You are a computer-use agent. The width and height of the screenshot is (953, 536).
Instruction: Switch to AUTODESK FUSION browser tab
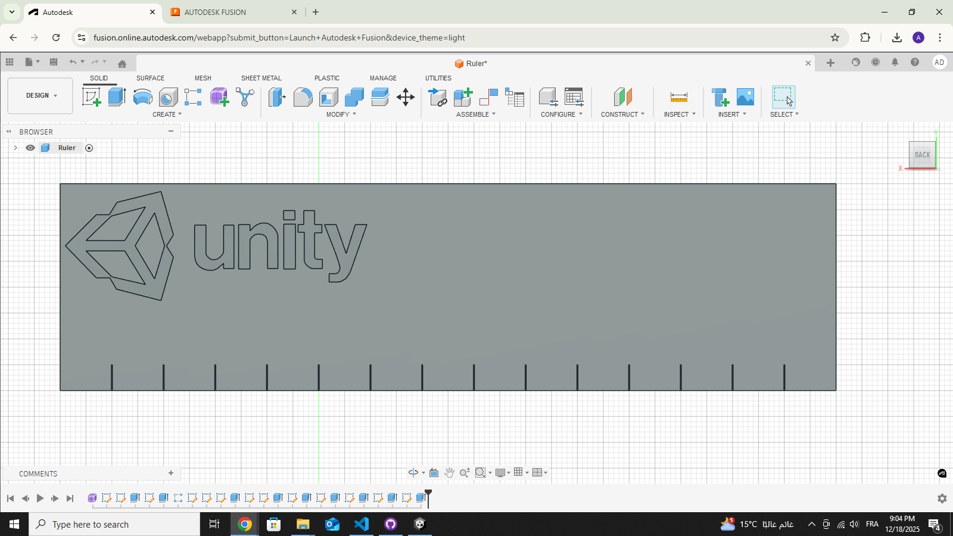click(234, 12)
